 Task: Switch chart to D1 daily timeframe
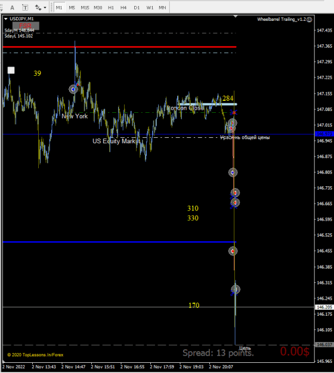(137, 8)
